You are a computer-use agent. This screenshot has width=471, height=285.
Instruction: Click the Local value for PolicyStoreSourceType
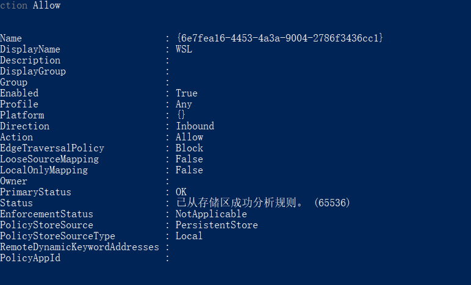[189, 236]
